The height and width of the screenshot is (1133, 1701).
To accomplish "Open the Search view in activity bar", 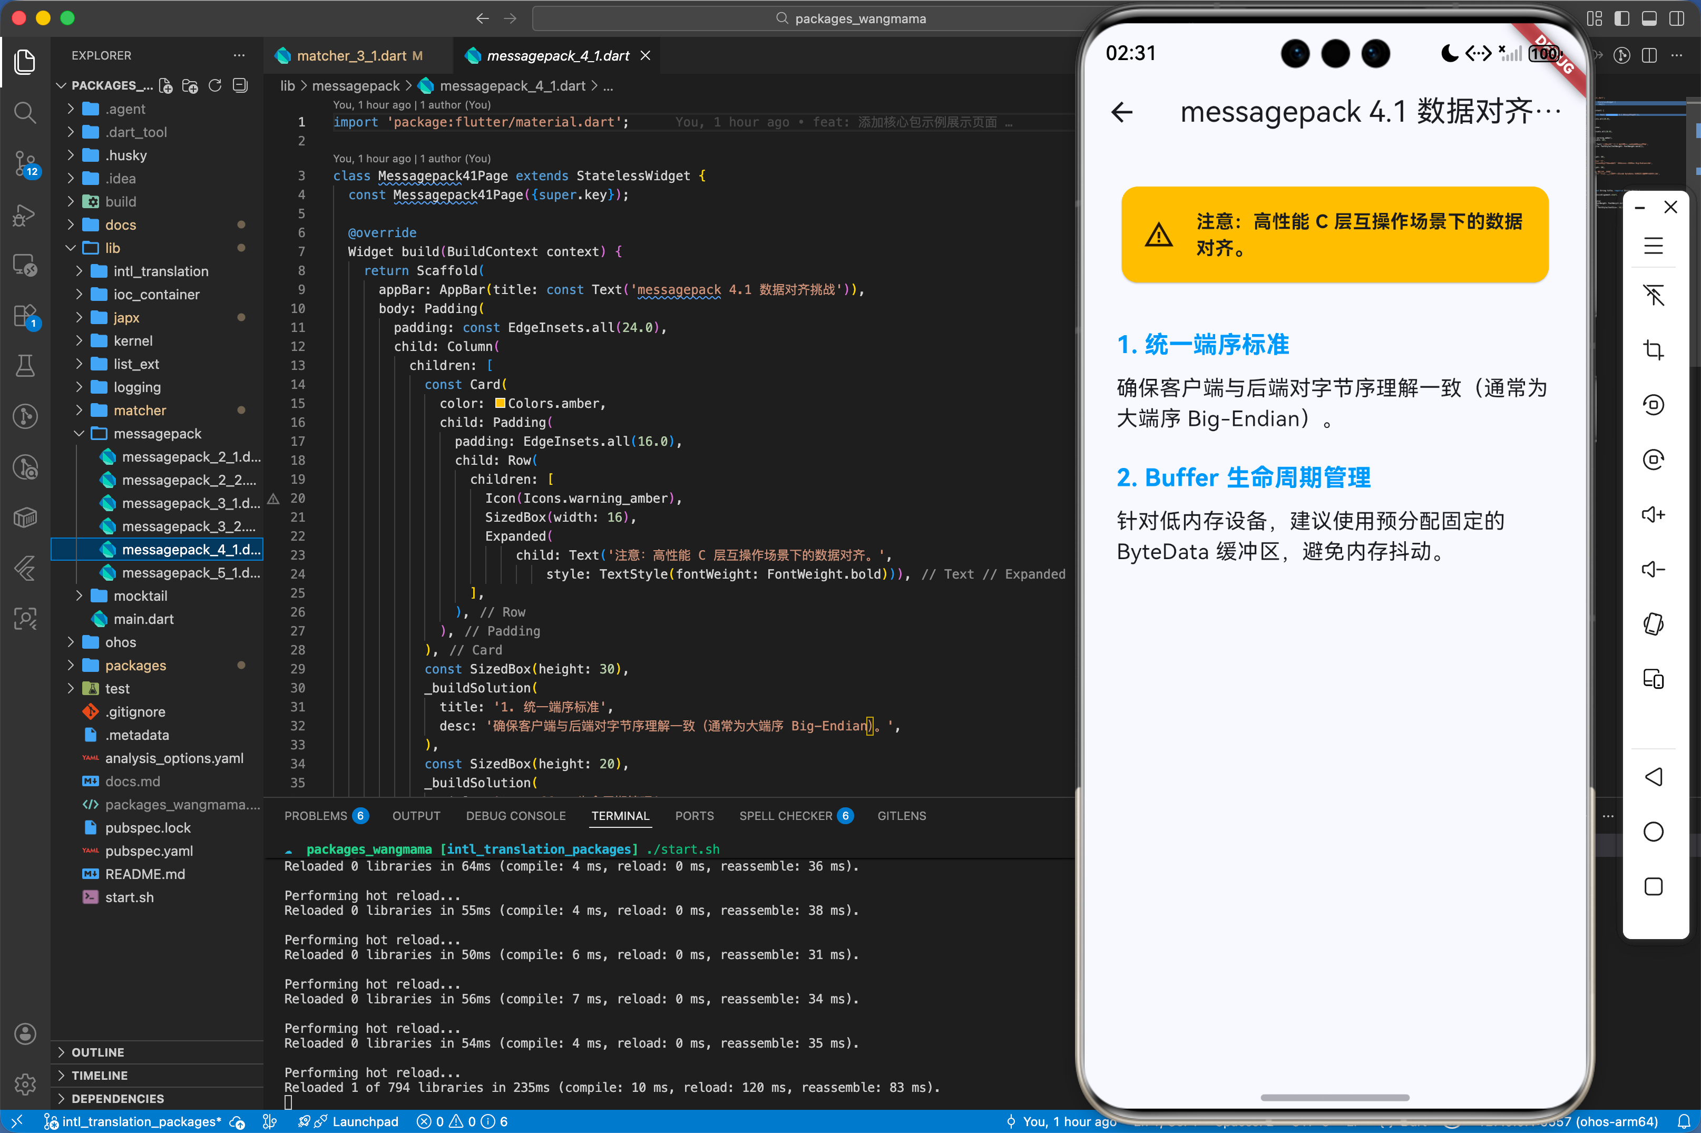I will (x=25, y=112).
